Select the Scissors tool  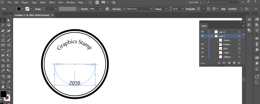pyautogui.click(x=9, y=45)
